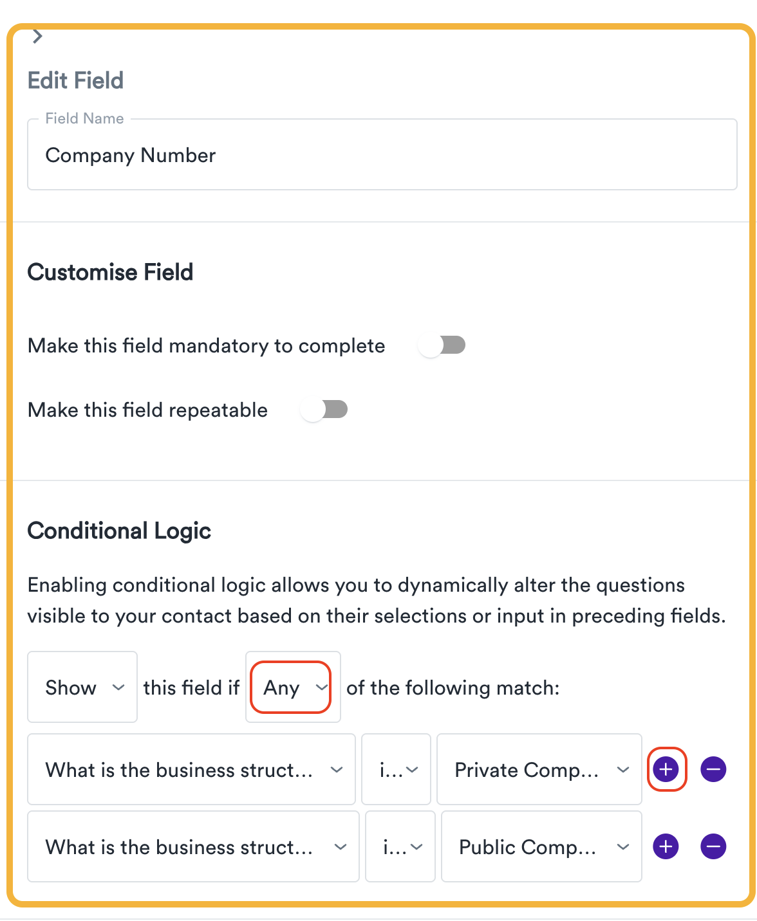The height and width of the screenshot is (921, 757).
Task: Open the Show visibility dropdown
Action: [x=82, y=687]
